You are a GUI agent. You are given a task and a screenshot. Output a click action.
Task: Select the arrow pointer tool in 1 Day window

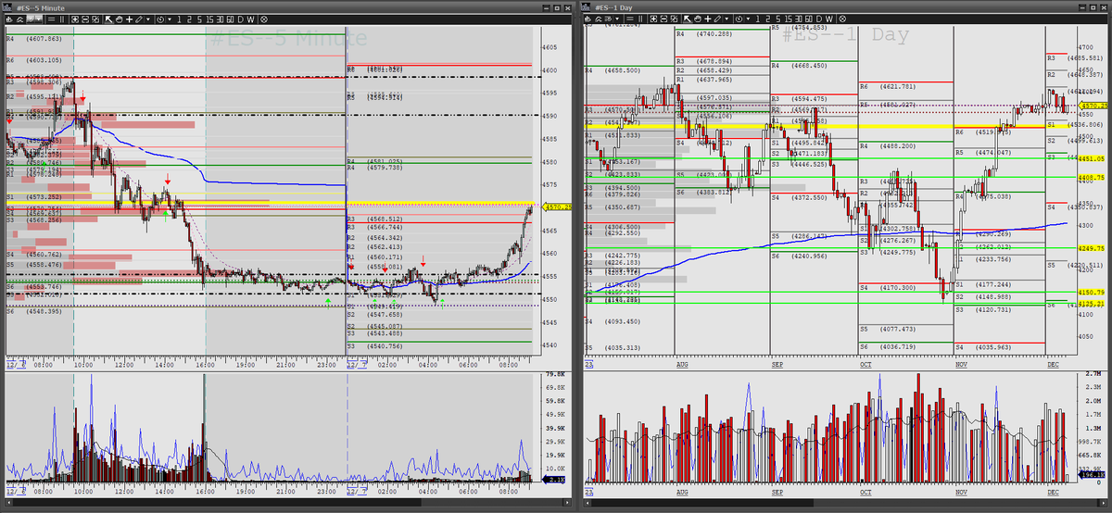pyautogui.click(x=687, y=19)
